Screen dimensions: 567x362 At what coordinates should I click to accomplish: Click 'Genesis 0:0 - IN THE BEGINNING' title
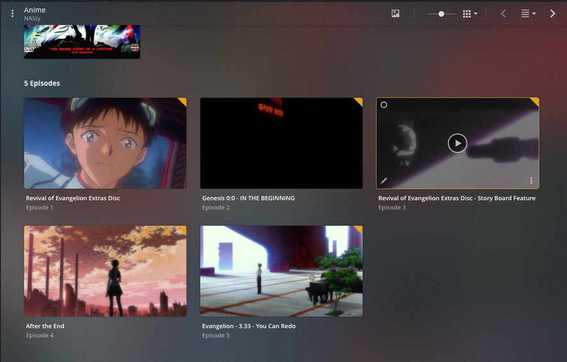[x=249, y=198]
